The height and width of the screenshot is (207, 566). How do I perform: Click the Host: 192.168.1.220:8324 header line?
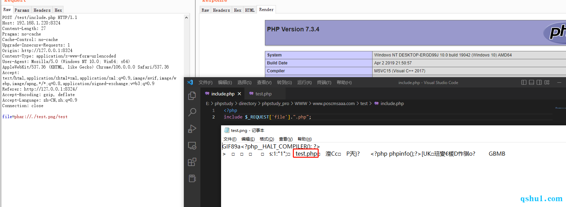point(31,23)
